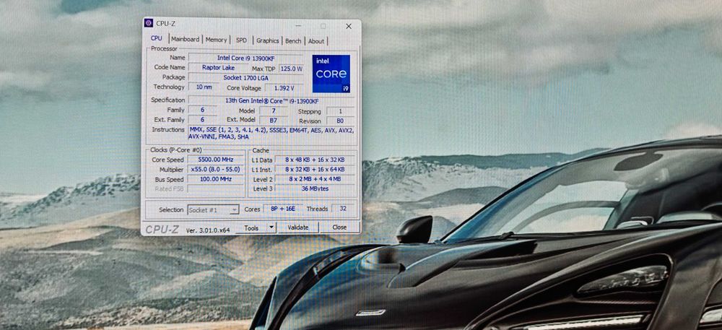
Task: Click the Cores value 8P + 16E
Action: (x=283, y=209)
